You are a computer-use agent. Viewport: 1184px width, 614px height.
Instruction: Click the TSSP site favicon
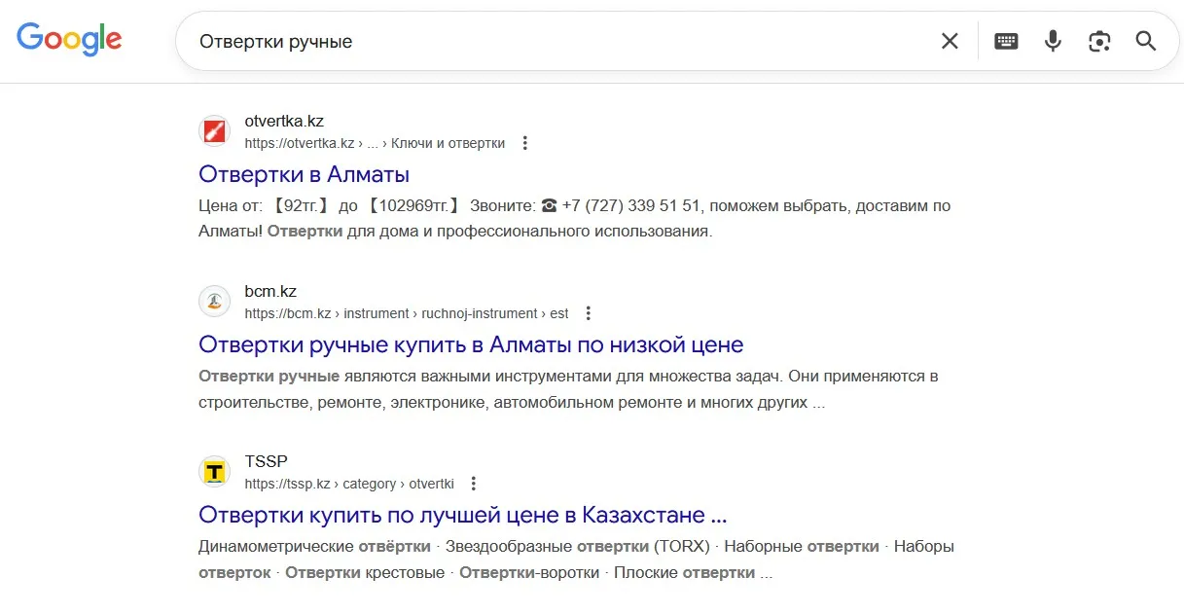pyautogui.click(x=214, y=472)
